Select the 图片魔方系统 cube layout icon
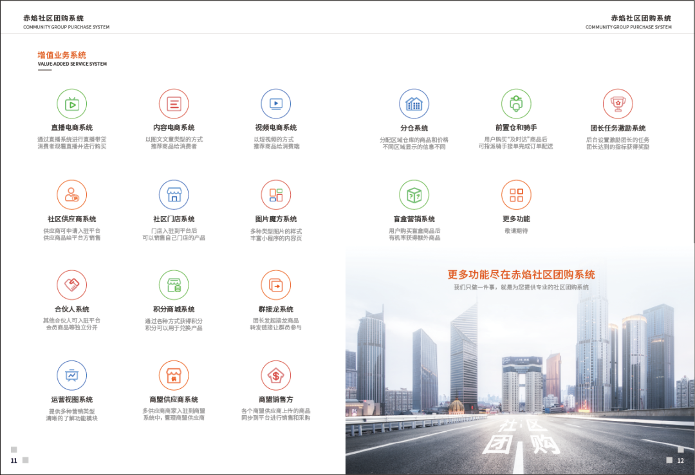 click(x=275, y=194)
